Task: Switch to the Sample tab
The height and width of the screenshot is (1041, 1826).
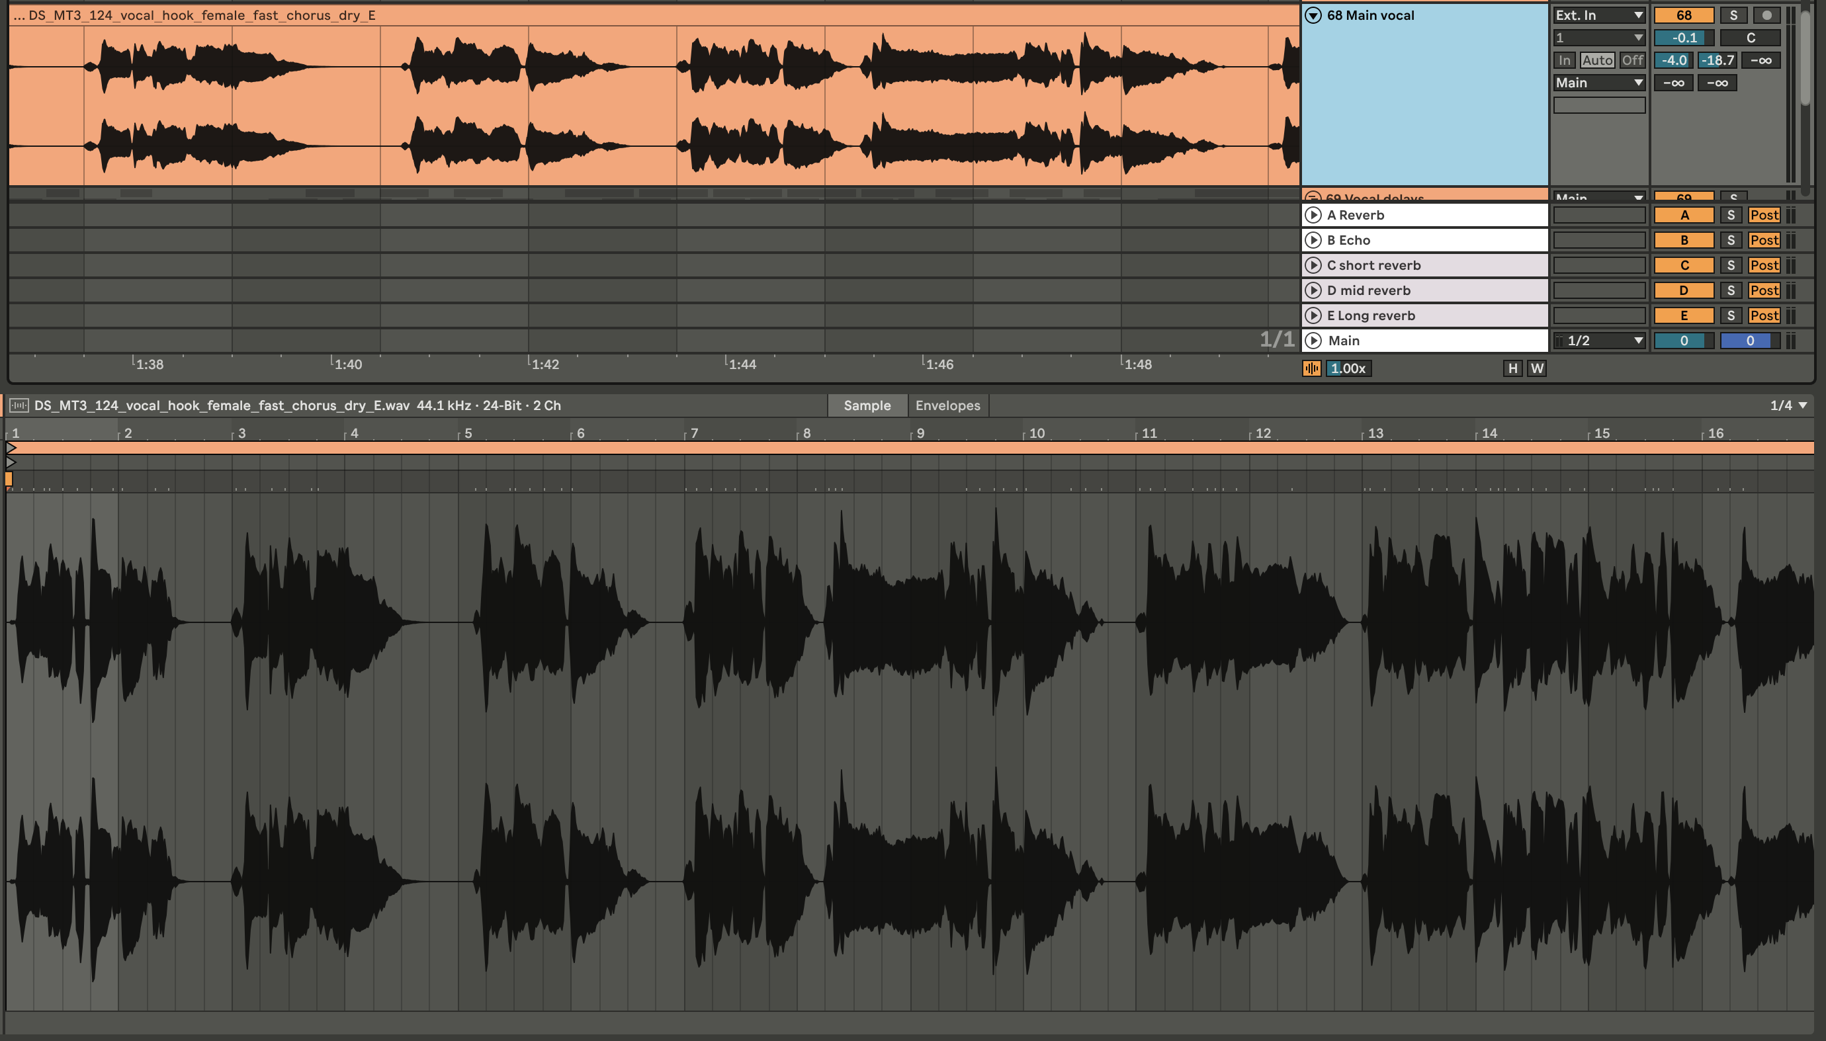Action: [x=867, y=405]
